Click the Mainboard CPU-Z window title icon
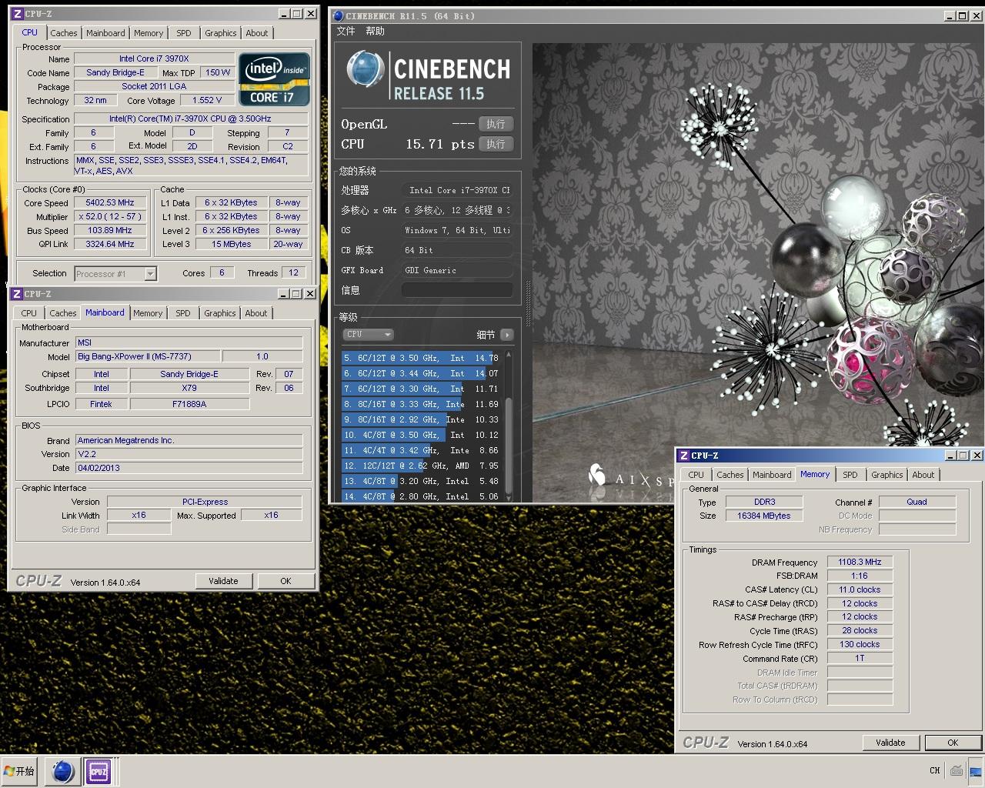 tap(16, 294)
